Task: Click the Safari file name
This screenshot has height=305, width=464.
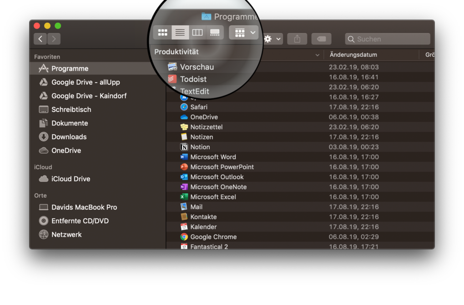Action: tap(198, 107)
